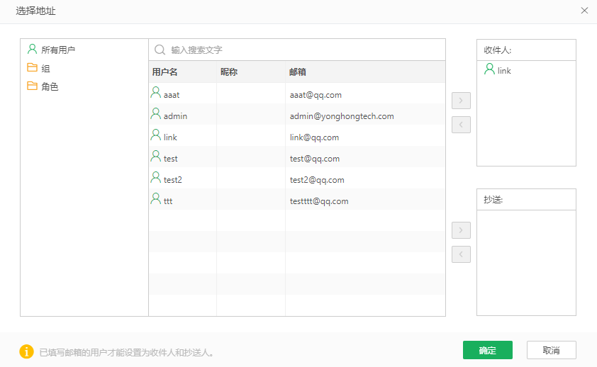
Task: Select link in the 收件人 list
Action: [x=504, y=71]
